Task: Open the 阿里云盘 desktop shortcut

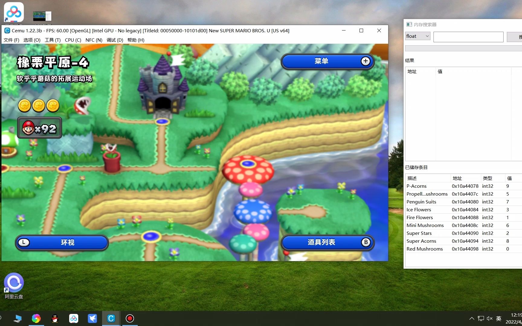Action: point(14,286)
